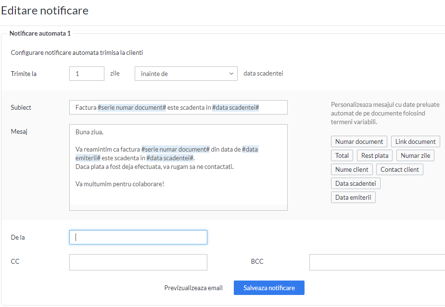Viewport: 445px width, 307px height.
Task: Focus the De la sender field
Action: [x=138, y=237]
